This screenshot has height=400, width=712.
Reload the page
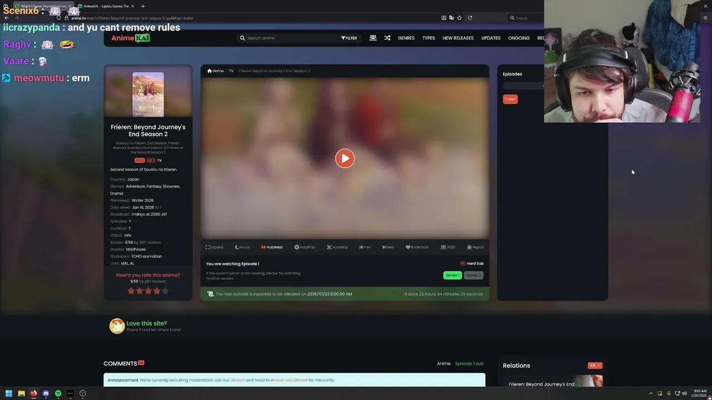[470, 18]
